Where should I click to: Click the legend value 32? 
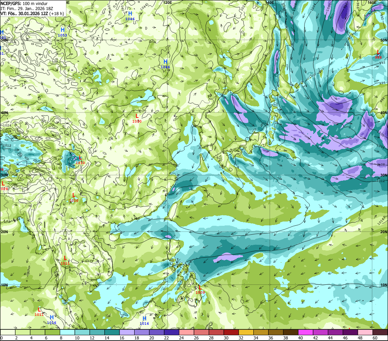241,338
